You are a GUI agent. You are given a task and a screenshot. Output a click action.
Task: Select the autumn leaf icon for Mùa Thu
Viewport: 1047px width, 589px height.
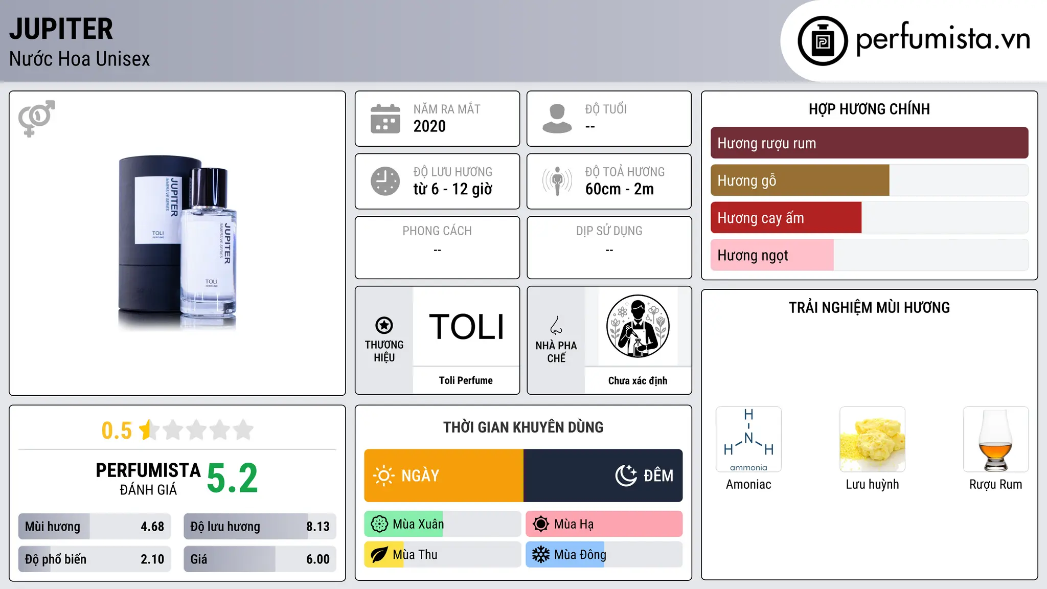click(x=379, y=555)
